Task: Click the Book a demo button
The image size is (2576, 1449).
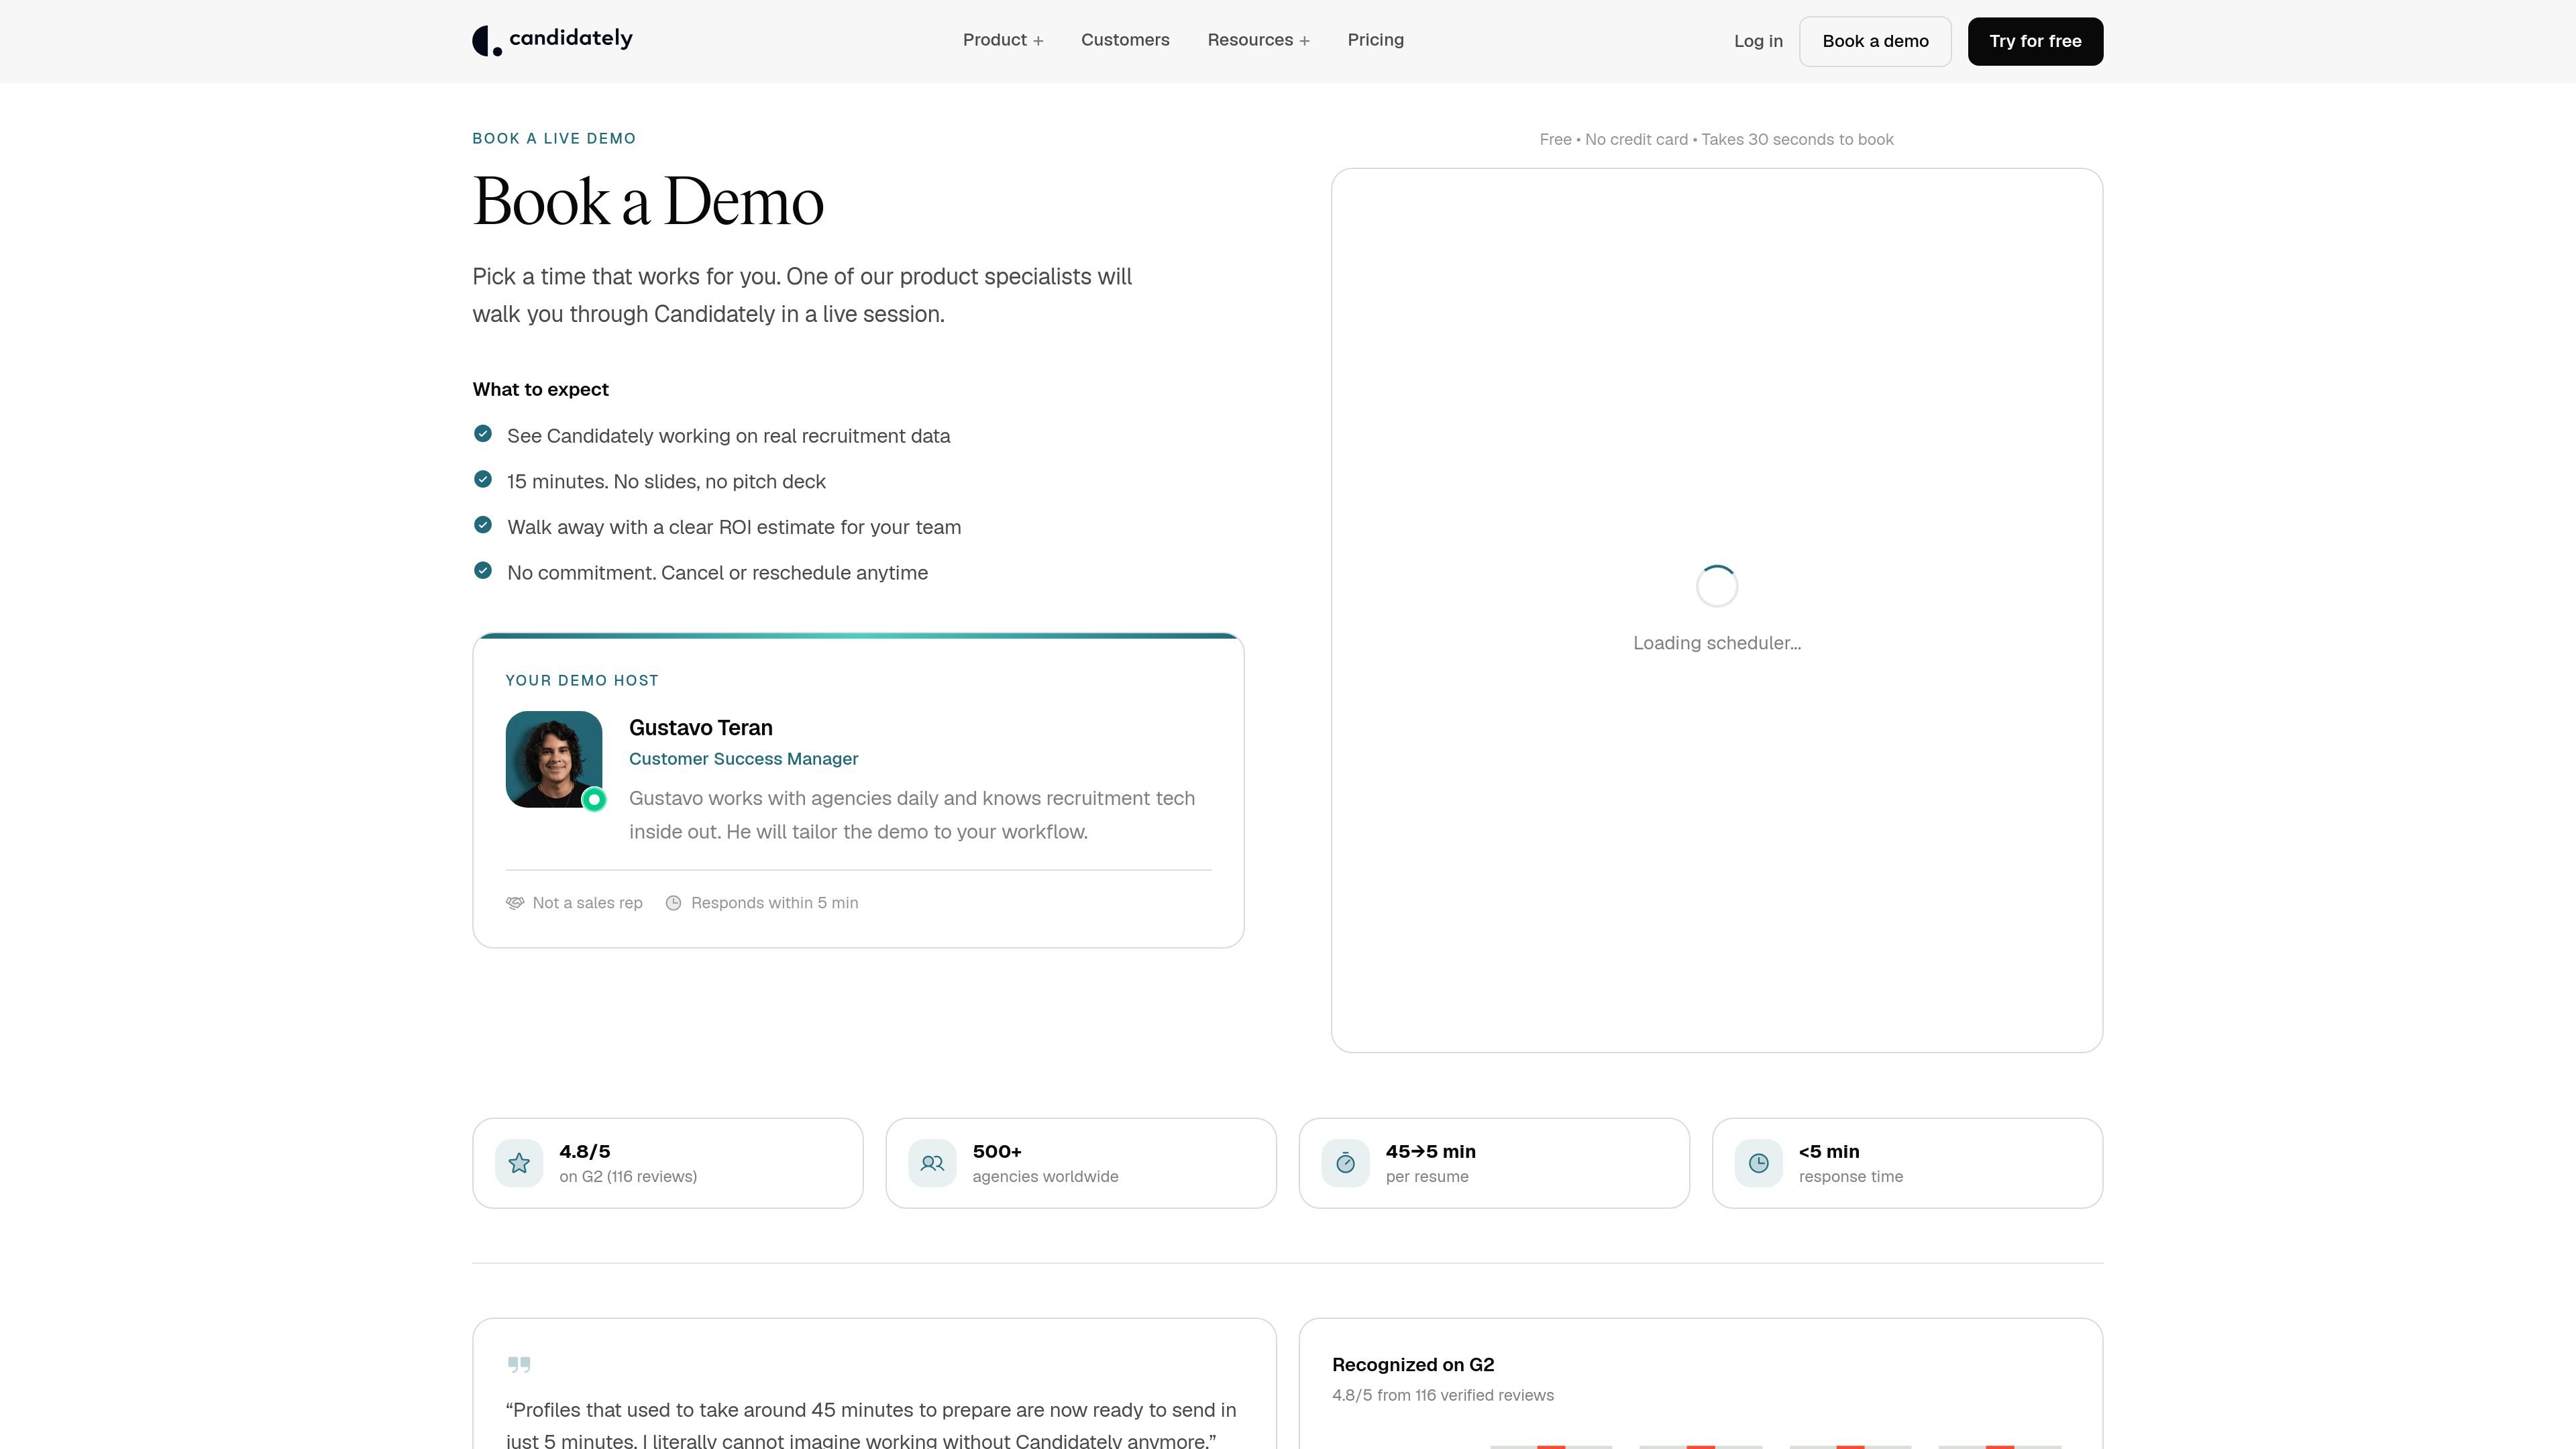Action: point(1875,41)
